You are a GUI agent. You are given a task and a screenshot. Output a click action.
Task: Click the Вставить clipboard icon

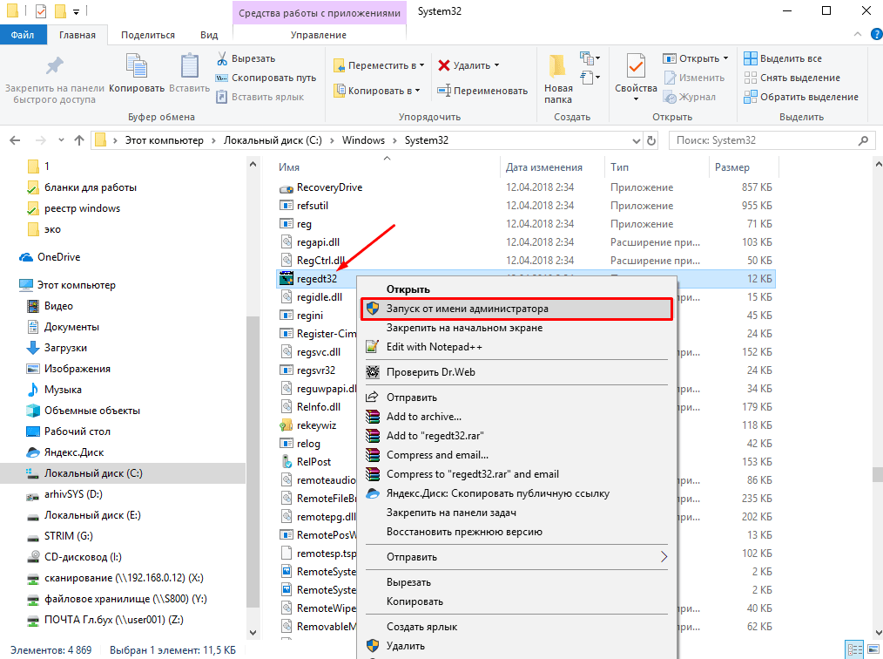[x=189, y=66]
